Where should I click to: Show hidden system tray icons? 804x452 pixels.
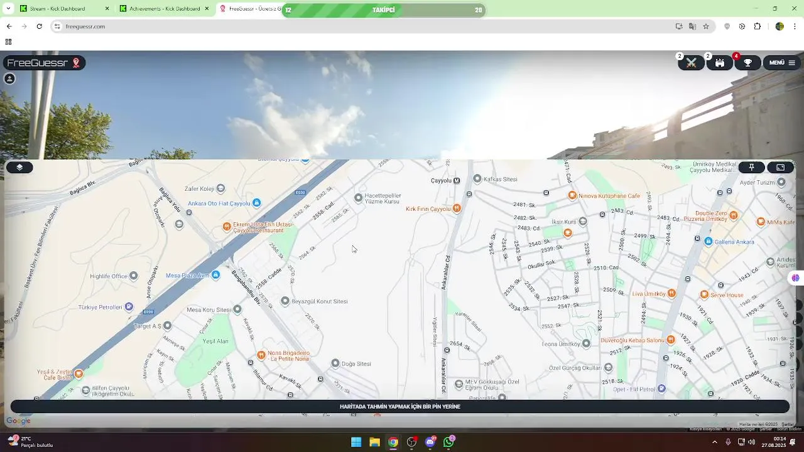click(714, 442)
